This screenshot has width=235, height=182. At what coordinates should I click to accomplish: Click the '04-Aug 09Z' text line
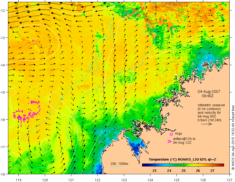click(207, 116)
